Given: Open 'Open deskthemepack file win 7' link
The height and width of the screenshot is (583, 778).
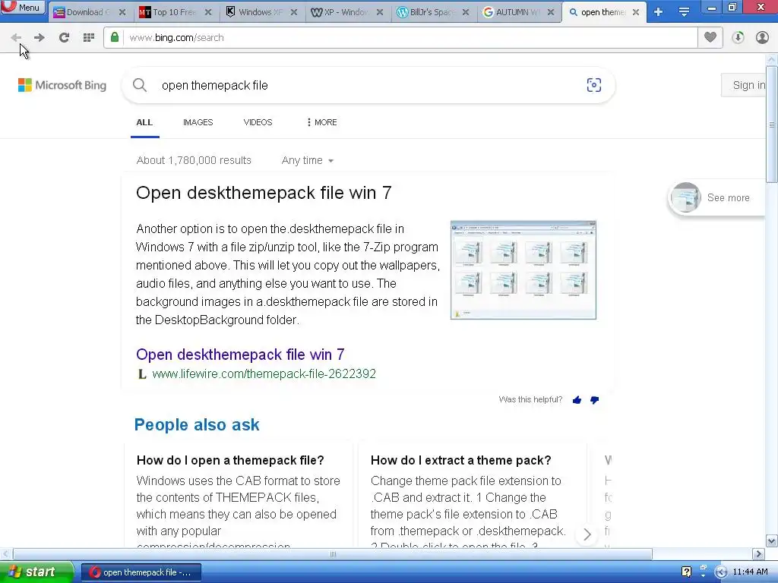Looking at the screenshot, I should [x=240, y=355].
